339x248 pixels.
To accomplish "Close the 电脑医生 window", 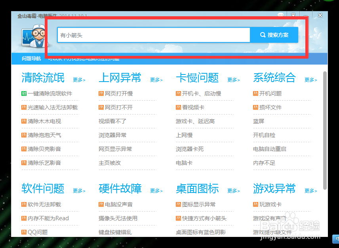I will click(320, 15).
